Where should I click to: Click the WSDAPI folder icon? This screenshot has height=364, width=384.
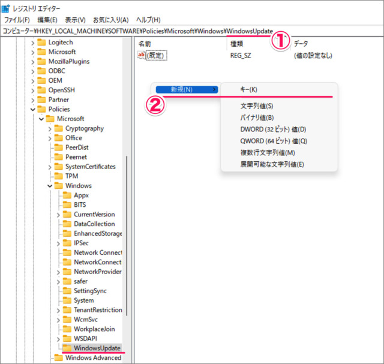tap(67, 339)
